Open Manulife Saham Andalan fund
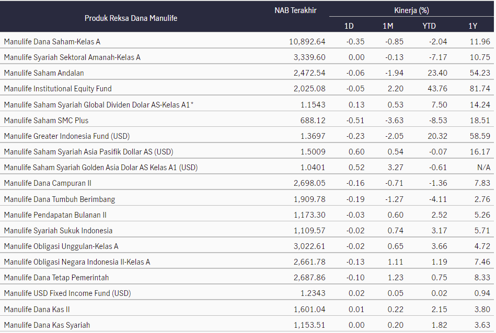 pos(44,73)
